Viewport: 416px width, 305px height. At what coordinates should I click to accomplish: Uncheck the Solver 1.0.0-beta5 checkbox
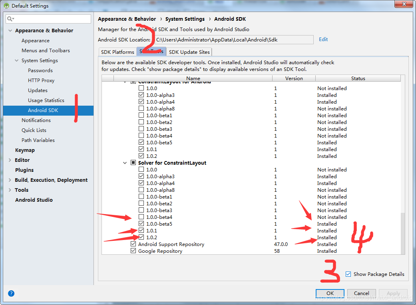141,224
